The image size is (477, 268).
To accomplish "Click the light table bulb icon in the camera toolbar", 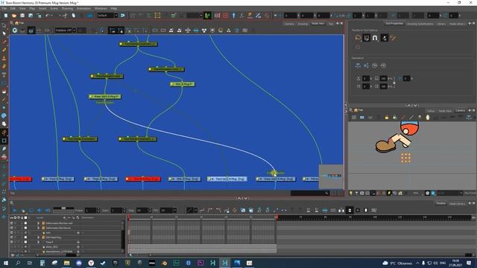I will (351, 194).
